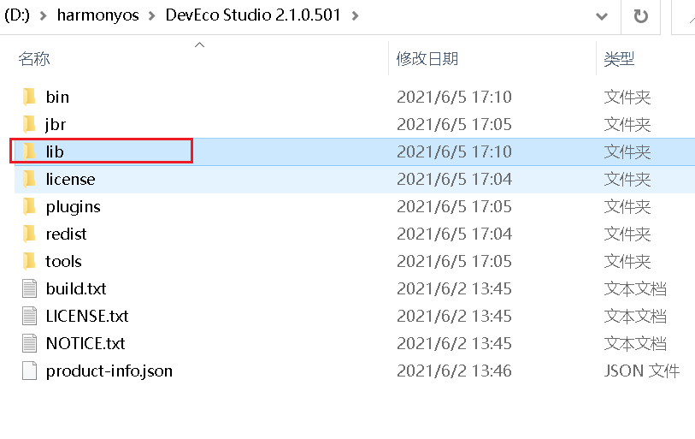Sort files by the 类型 column
This screenshot has width=695, height=439.
[x=619, y=58]
